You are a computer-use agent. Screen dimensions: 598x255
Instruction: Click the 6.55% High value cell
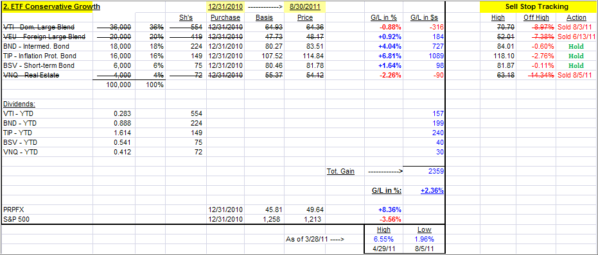(x=383, y=240)
